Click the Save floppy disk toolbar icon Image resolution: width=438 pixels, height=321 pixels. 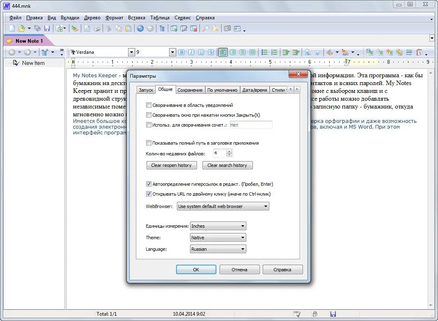(47, 28)
